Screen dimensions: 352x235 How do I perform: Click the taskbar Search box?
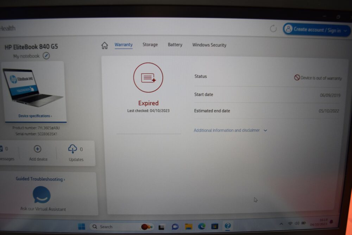pyautogui.click(x=122, y=227)
